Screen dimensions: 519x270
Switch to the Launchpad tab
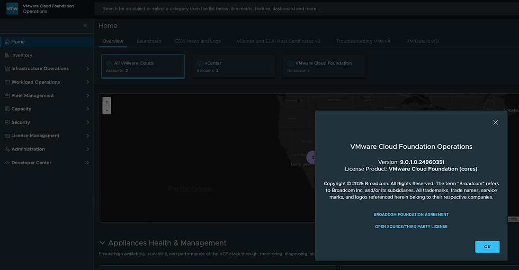coord(149,41)
